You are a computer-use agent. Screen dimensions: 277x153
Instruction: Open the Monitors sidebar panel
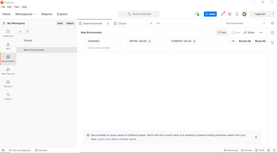click(8, 84)
